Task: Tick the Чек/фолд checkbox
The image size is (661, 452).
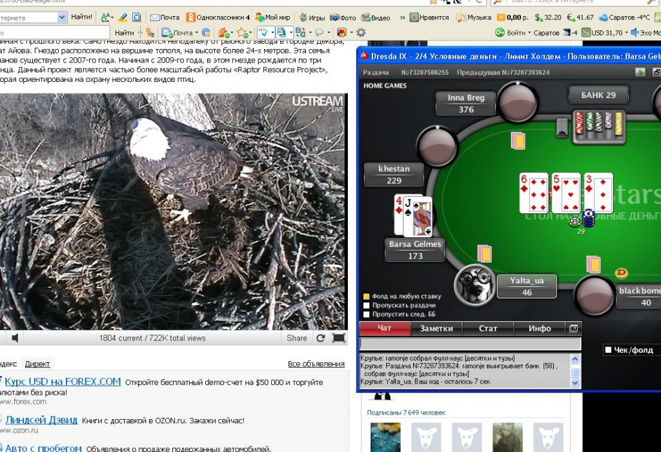Action: tap(608, 349)
